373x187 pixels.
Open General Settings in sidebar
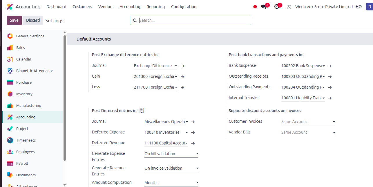click(32, 36)
